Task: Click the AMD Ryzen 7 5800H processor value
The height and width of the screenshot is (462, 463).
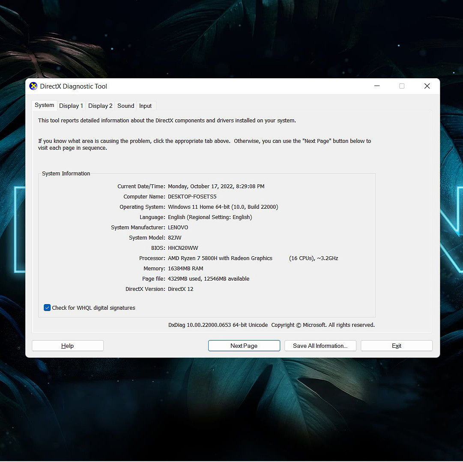Action: pyautogui.click(x=220, y=258)
